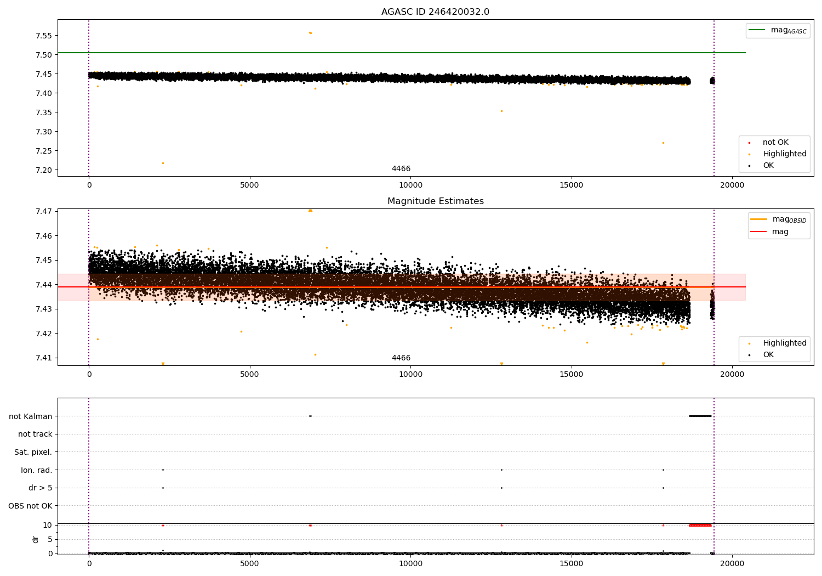
Task: Click the orange outlier point near 7.22 in the top plot
Action: (163, 163)
